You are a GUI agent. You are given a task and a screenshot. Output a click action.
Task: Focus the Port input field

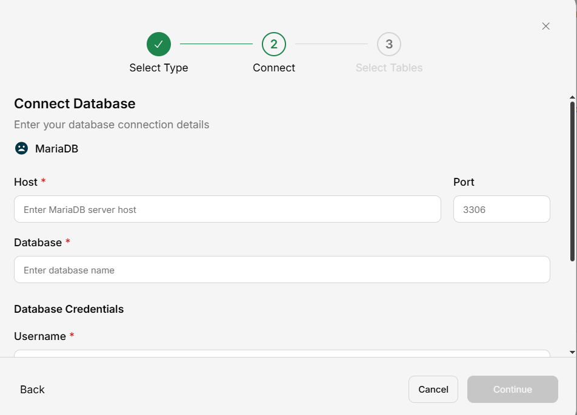click(501, 209)
